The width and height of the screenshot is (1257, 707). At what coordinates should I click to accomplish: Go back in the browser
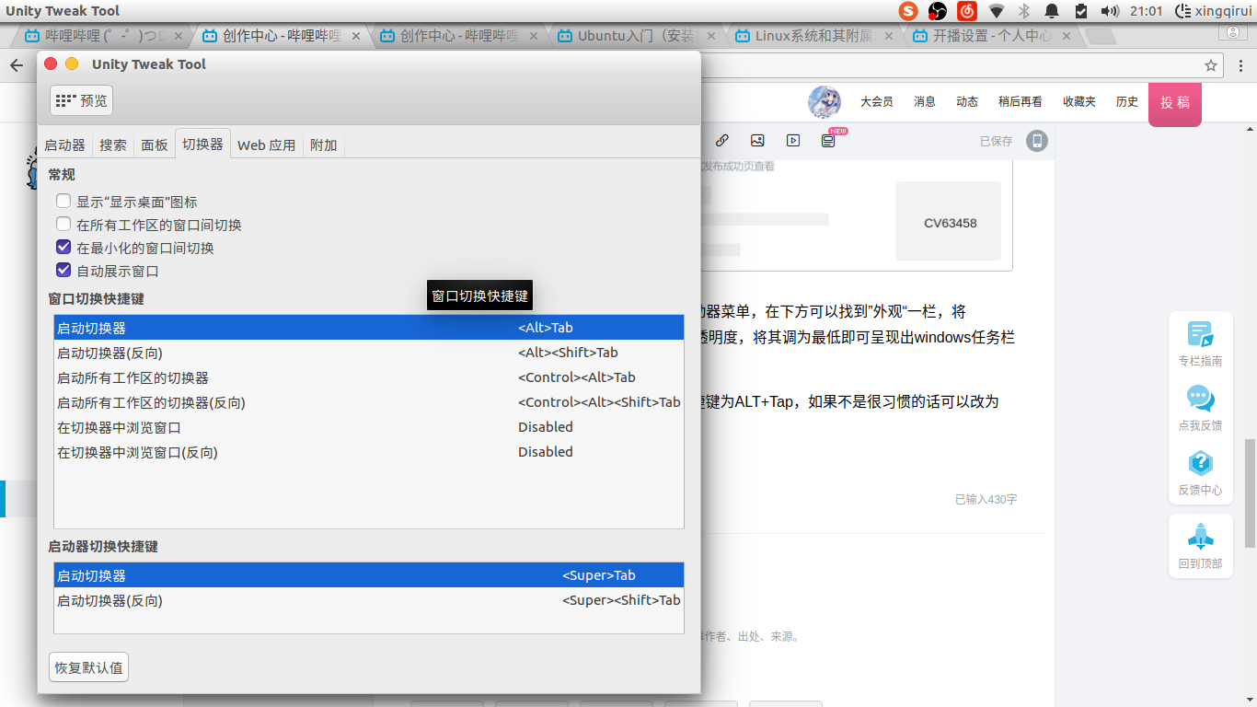(x=17, y=65)
